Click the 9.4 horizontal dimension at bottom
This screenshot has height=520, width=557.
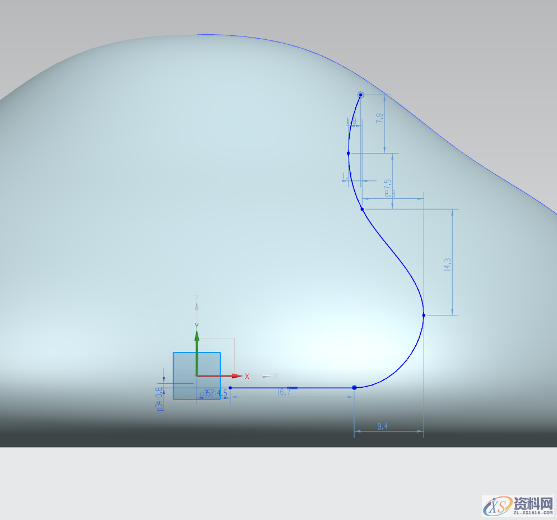[x=383, y=426]
